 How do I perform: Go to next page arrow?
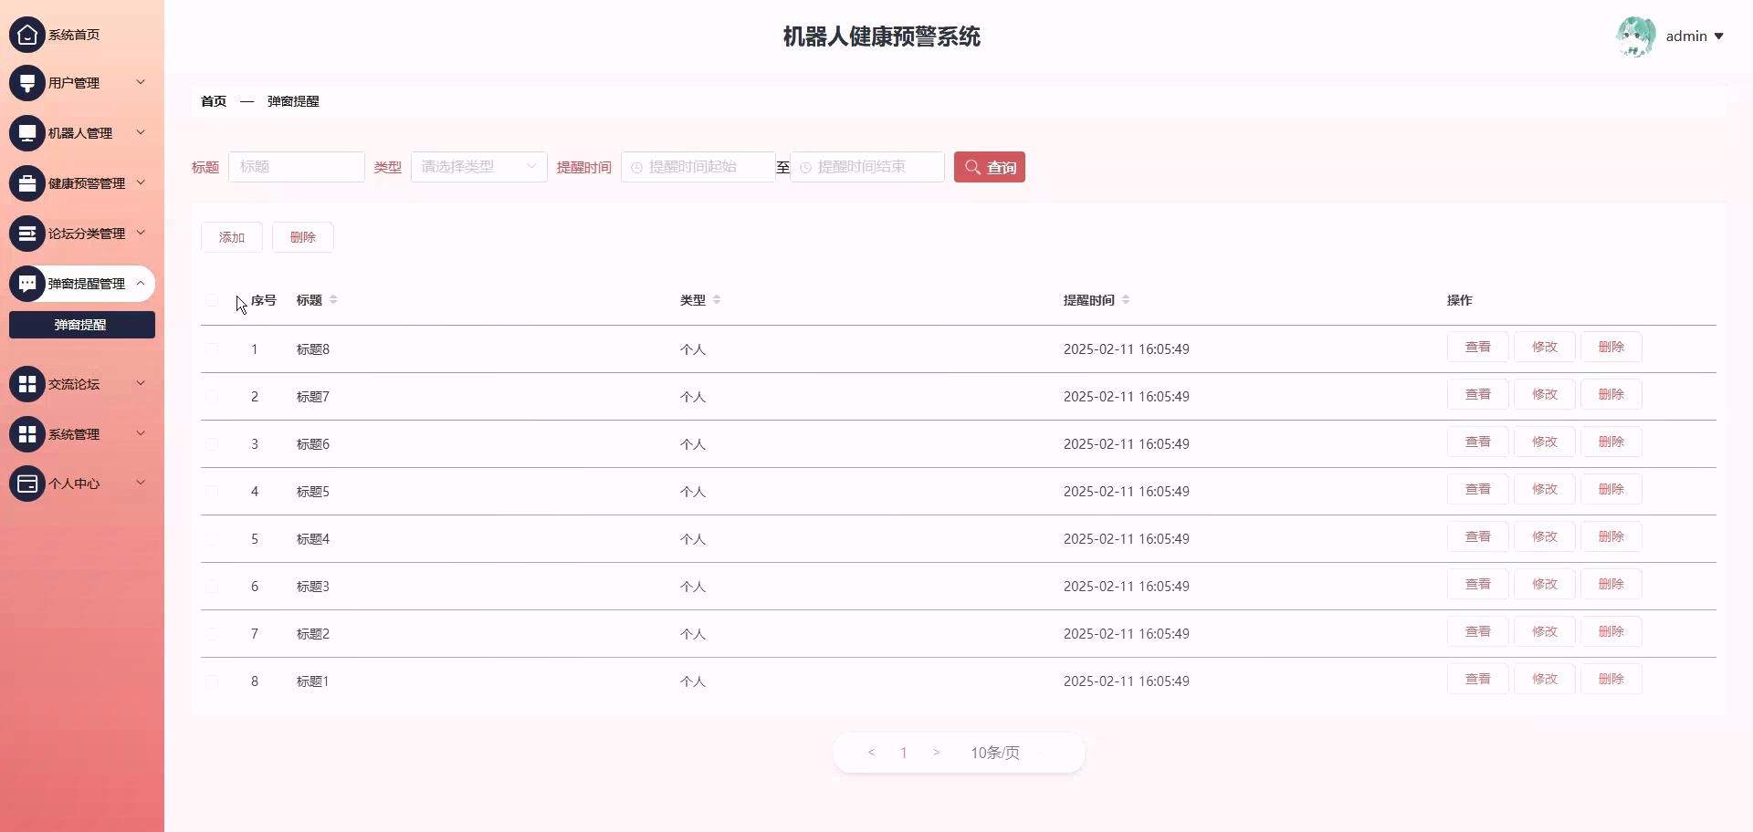tap(936, 753)
